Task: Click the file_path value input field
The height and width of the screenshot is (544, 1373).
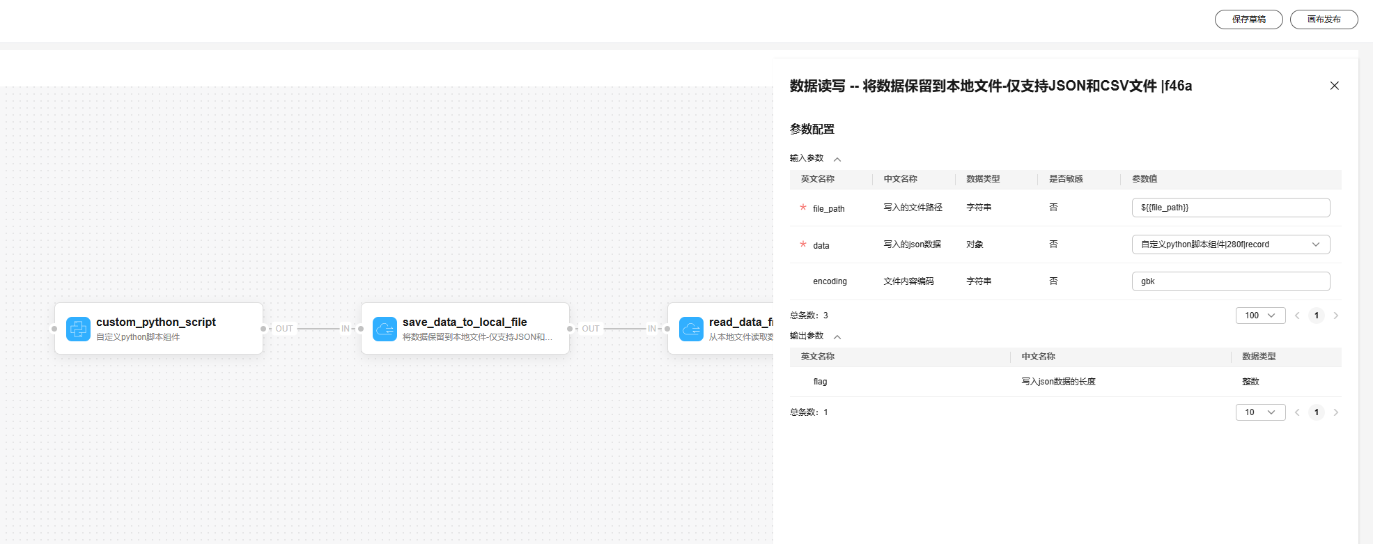Action: (x=1230, y=208)
